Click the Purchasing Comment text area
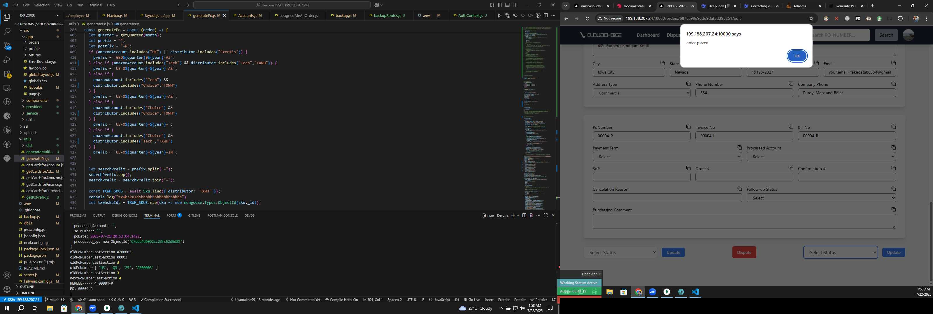The image size is (933, 314). click(744, 222)
